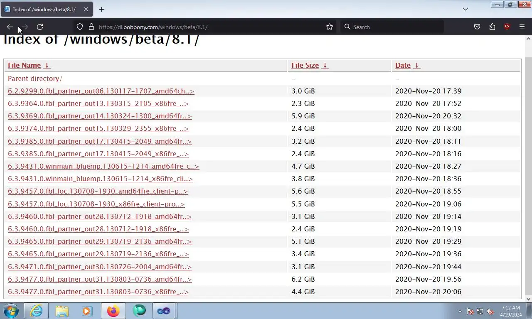The width and height of the screenshot is (532, 319).
Task: Reload the page with the refresh icon
Action: 40,27
